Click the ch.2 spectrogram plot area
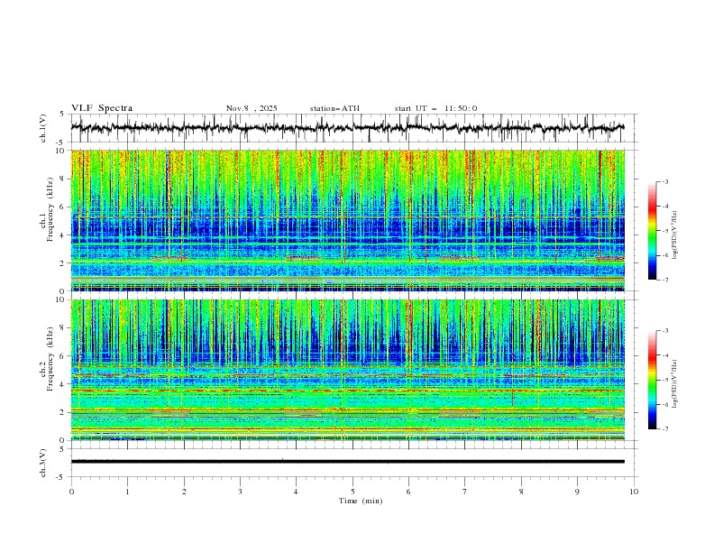This screenshot has height=552, width=714. pyautogui.click(x=347, y=370)
